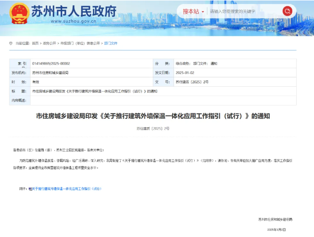Click the 2025年1月2日 date at bottom
Viewport: 314px width, 237px height.
277,230
